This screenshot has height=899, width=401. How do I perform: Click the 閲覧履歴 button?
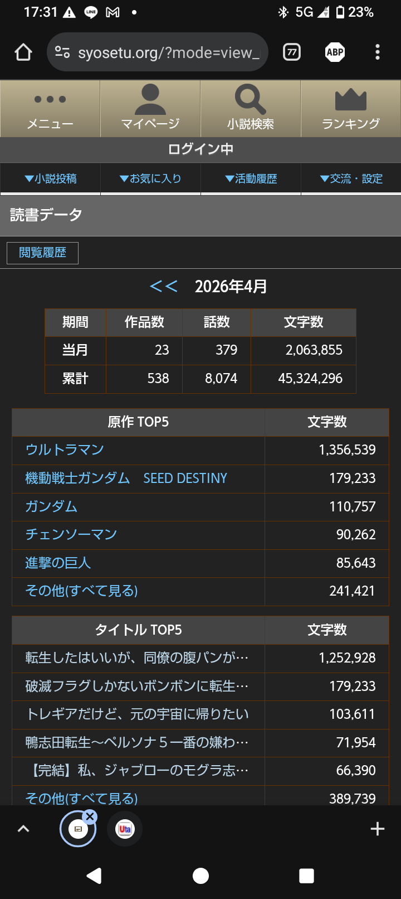[42, 253]
